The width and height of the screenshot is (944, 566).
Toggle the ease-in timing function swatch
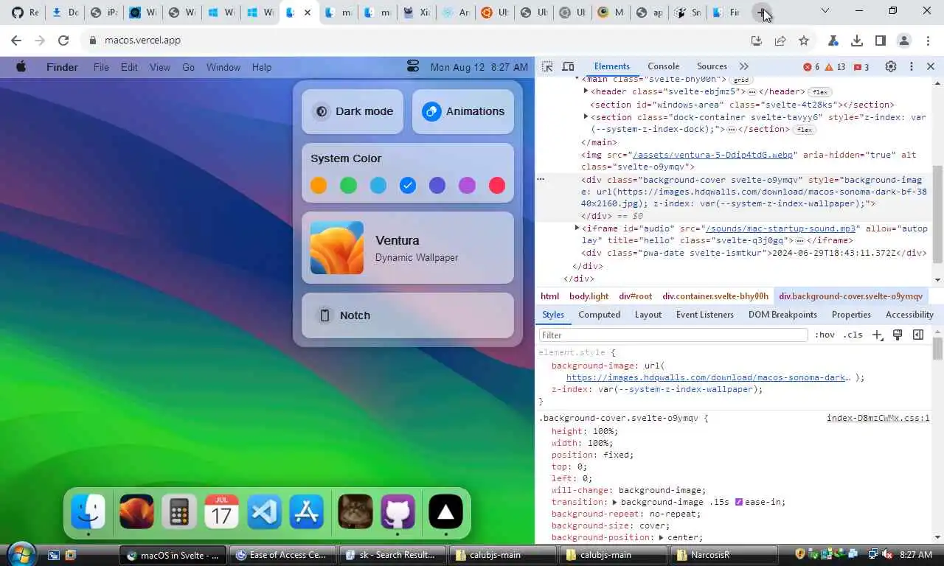click(738, 502)
